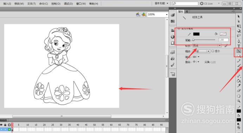Viewport: 243px width, 133px height.
Task: Click the Swap Colors icon in toolbox
Action: point(239,127)
